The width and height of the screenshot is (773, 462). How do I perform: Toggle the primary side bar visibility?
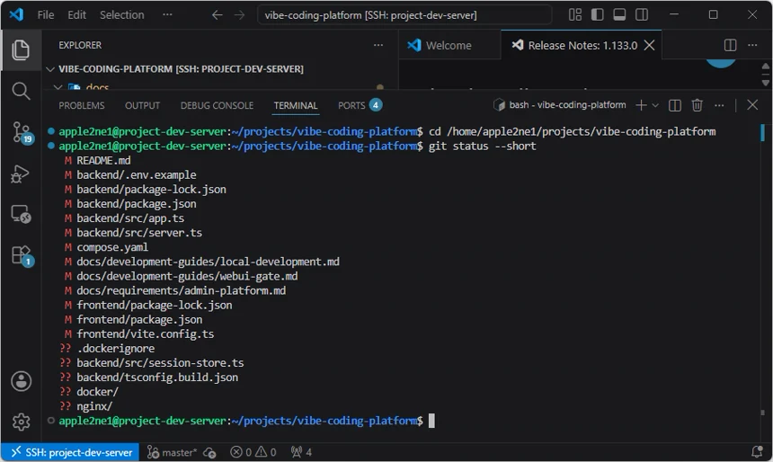pos(597,14)
